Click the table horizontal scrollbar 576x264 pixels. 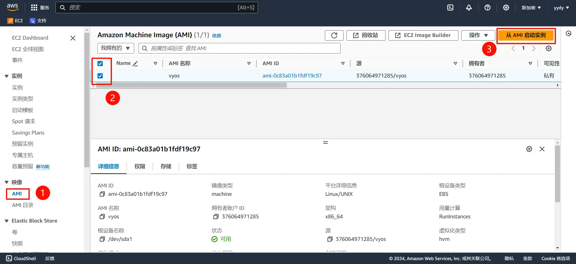[x=191, y=85]
